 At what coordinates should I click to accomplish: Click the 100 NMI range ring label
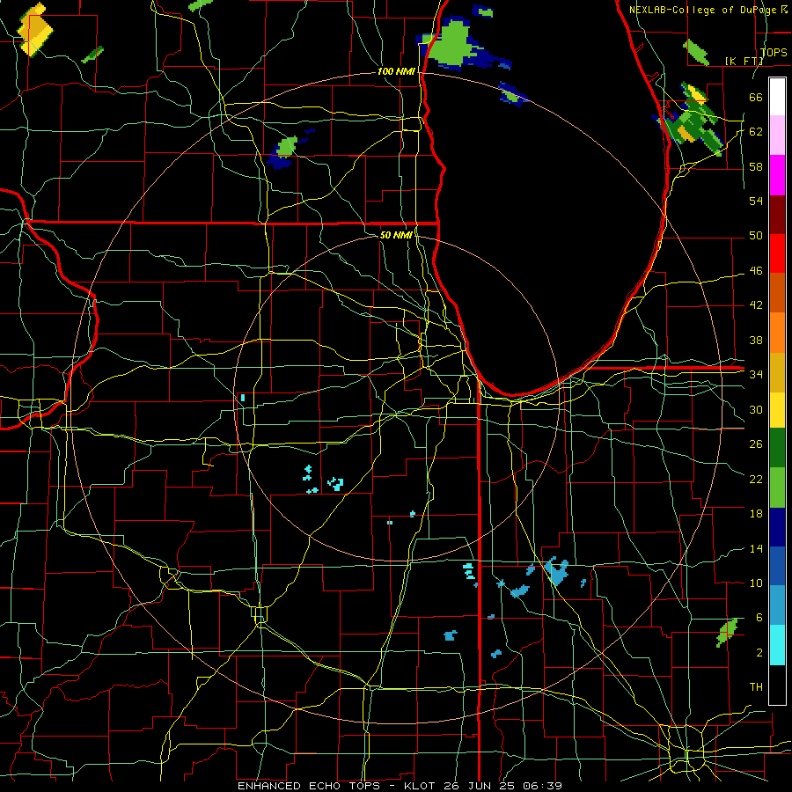pyautogui.click(x=396, y=71)
